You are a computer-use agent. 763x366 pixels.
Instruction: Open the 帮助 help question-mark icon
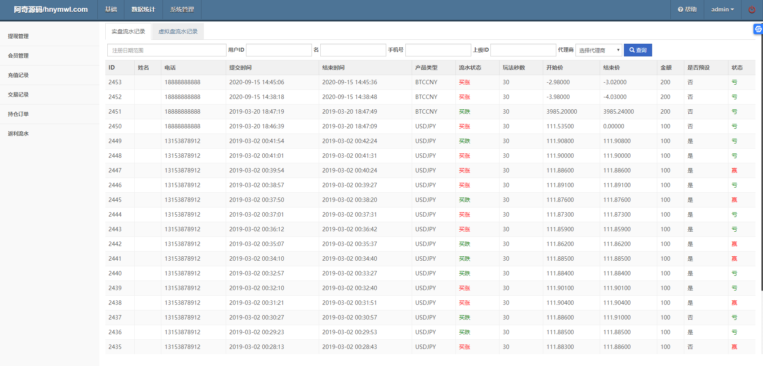(680, 10)
